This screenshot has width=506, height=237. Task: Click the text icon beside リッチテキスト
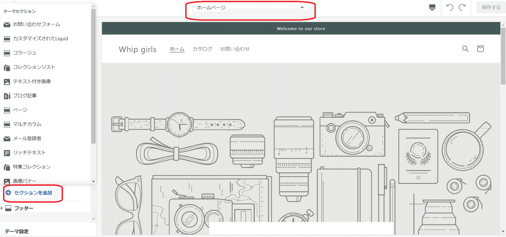tap(7, 153)
